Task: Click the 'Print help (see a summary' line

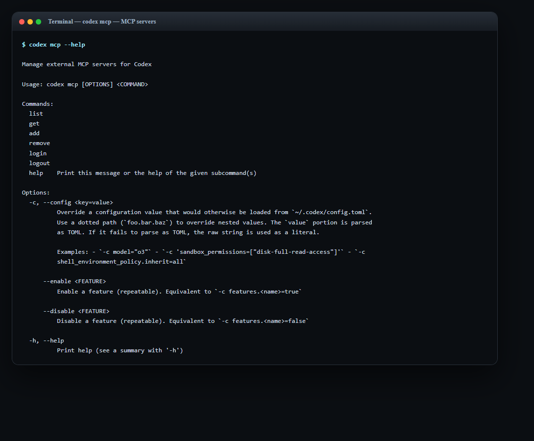Action: (x=120, y=350)
